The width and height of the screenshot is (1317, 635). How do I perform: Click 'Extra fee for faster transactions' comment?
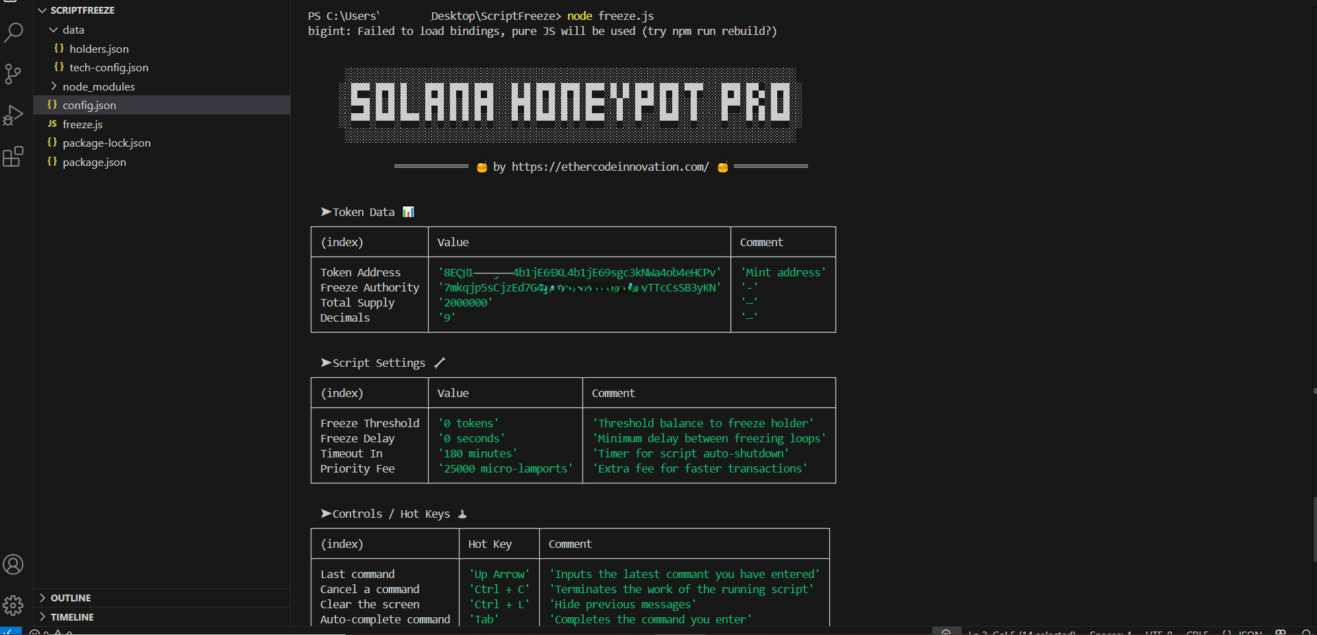click(x=700, y=468)
